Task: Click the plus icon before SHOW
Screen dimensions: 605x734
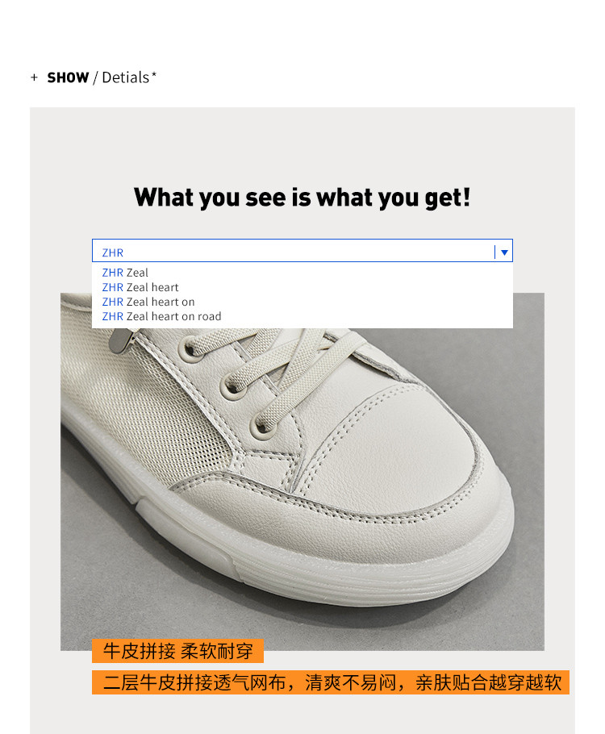Action: coord(34,77)
